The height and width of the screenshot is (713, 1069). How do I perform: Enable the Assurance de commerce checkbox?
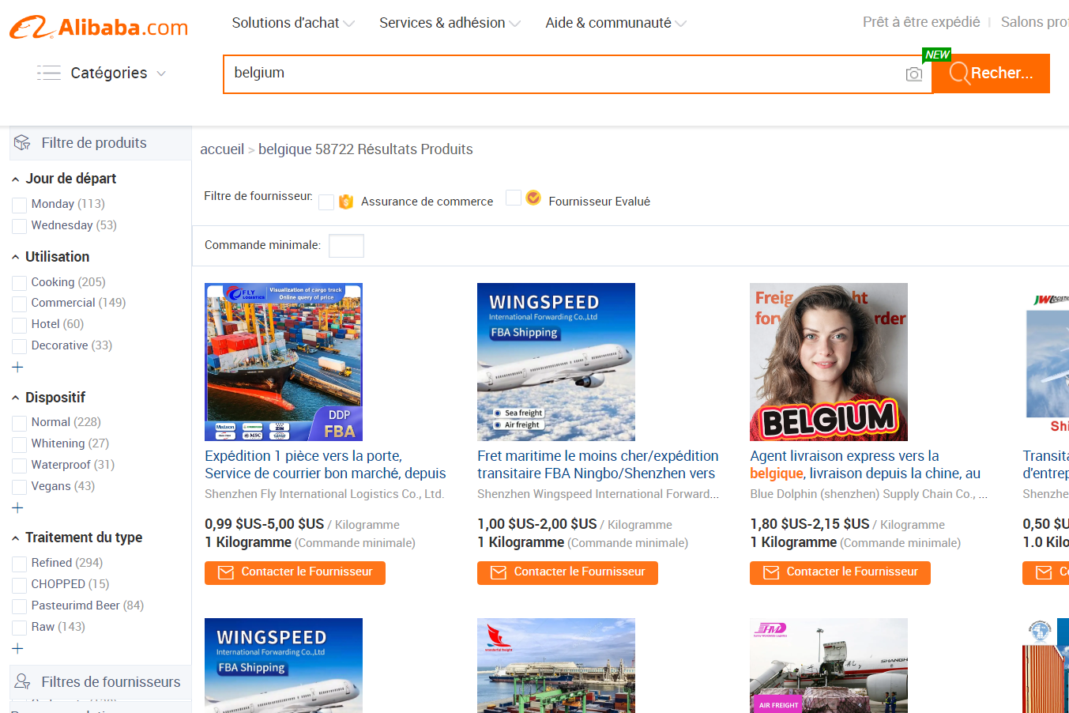326,202
